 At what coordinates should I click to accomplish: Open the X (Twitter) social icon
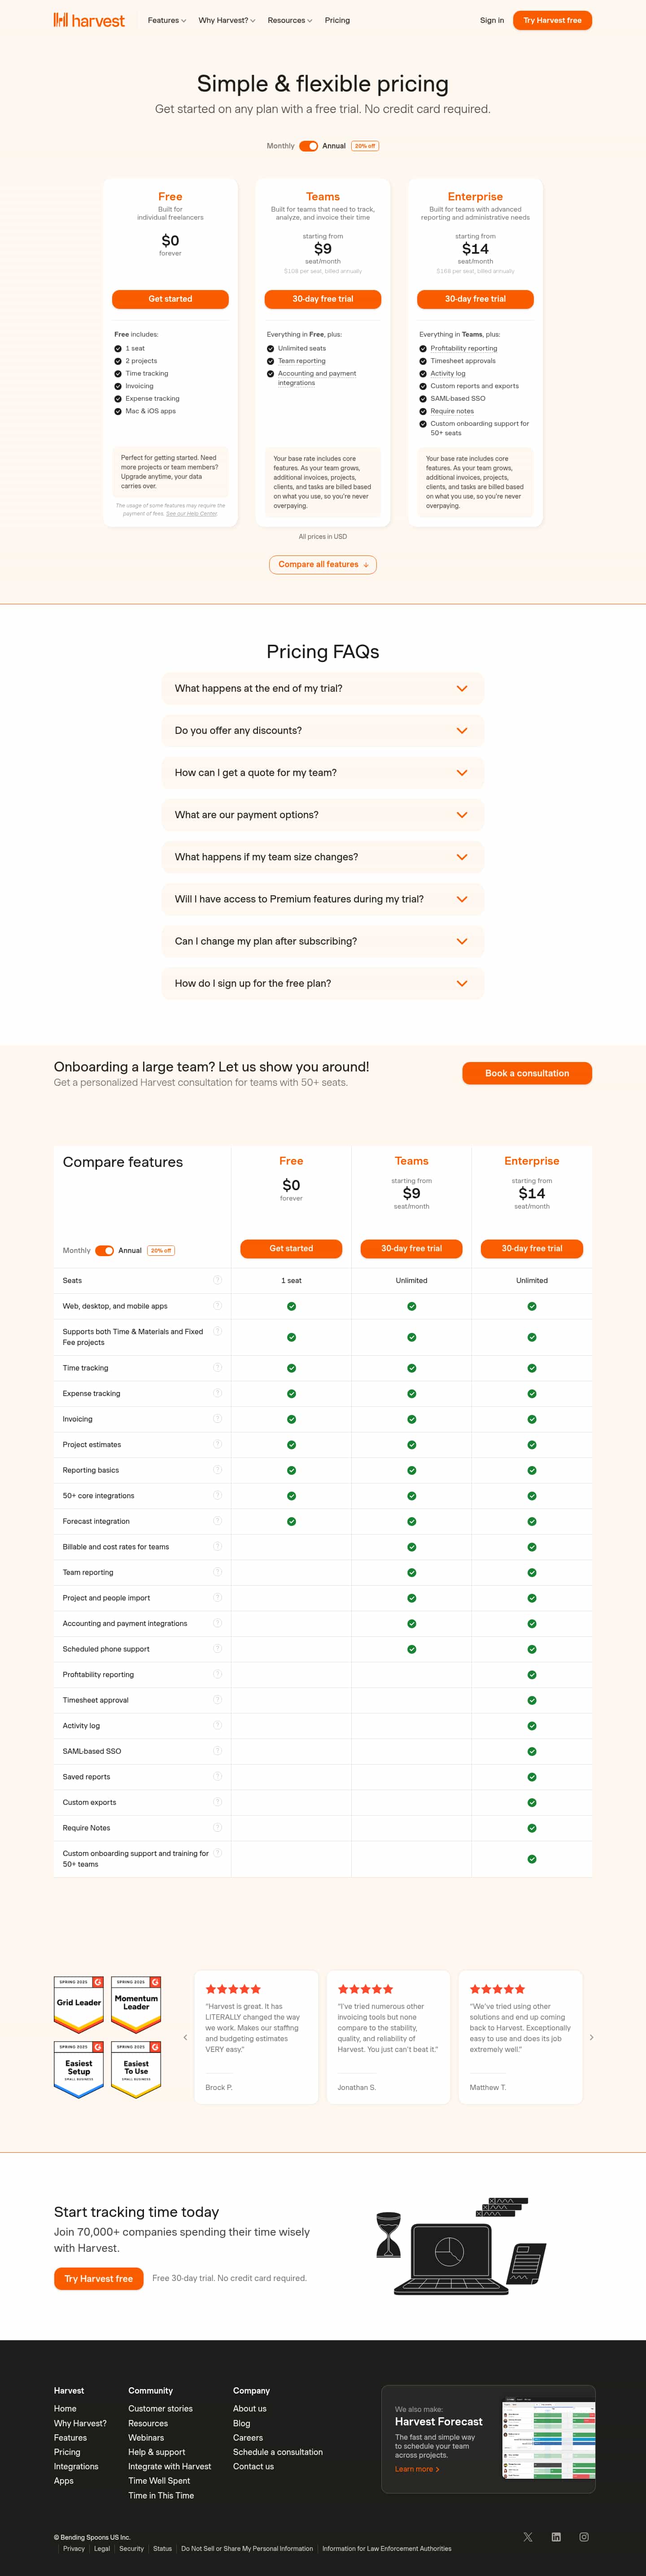pos(528,2536)
